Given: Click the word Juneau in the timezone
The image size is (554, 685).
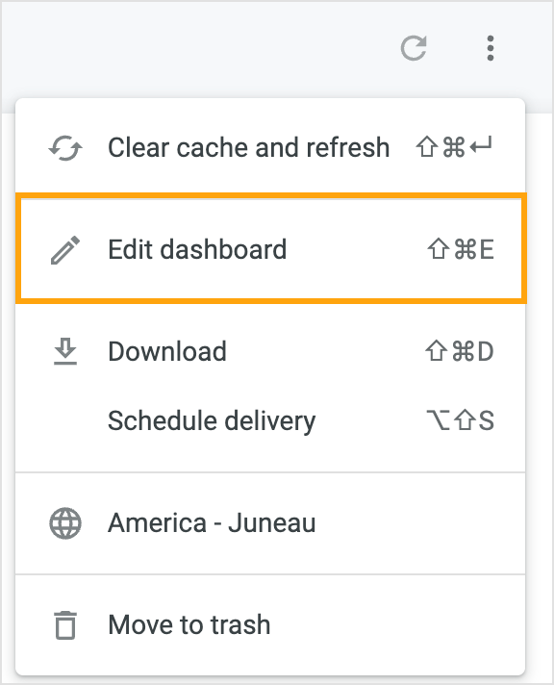Looking at the screenshot, I should pyautogui.click(x=272, y=523).
